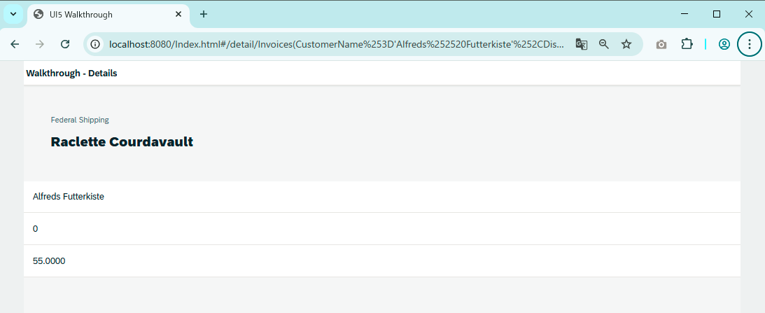This screenshot has height=313, width=765.
Task: Go forward to the next page
Action: click(40, 44)
